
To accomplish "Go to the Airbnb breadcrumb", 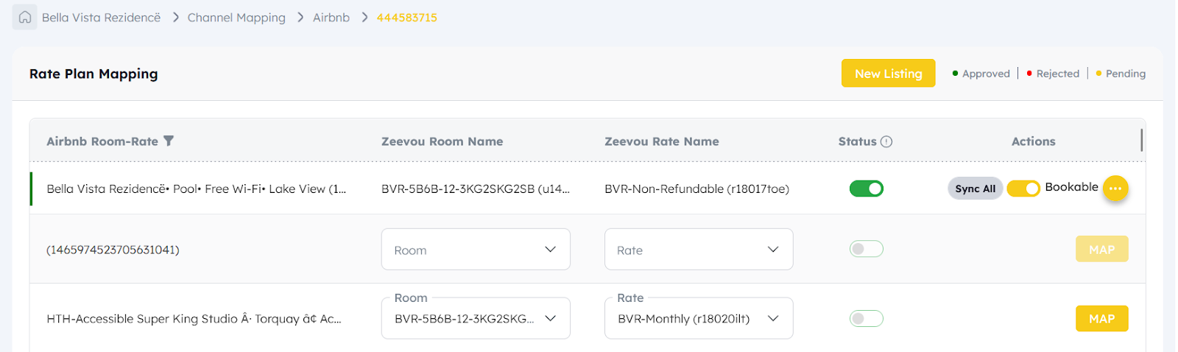I will (331, 17).
